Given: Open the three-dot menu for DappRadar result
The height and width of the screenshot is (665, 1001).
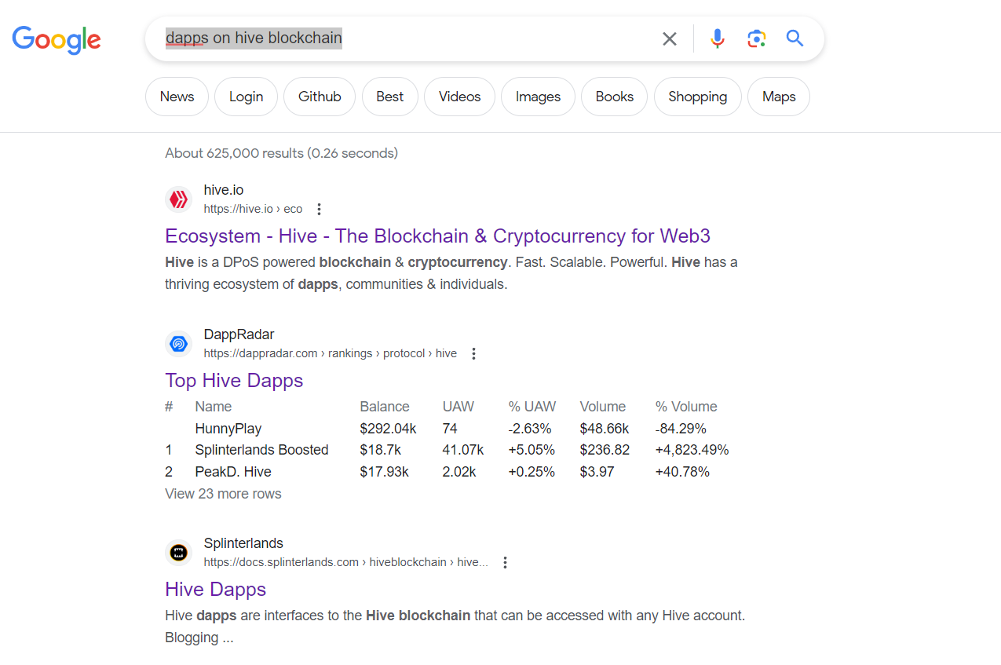Looking at the screenshot, I should tap(473, 353).
